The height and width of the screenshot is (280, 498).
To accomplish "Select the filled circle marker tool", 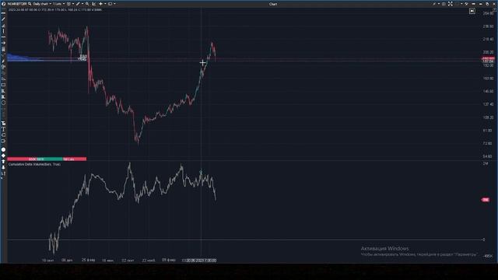I will pyautogui.click(x=3, y=149).
